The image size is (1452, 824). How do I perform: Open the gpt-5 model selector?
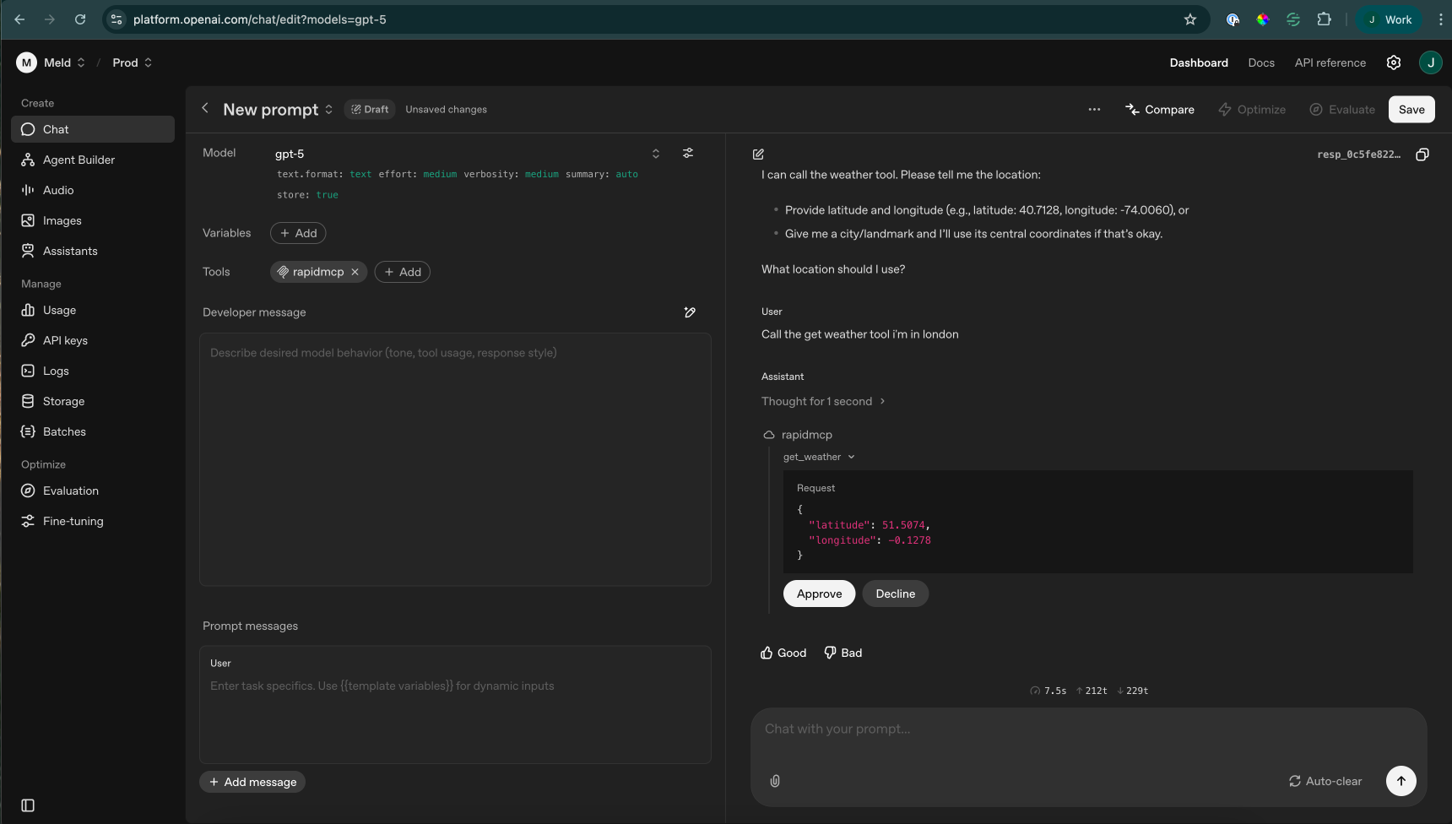pos(656,154)
